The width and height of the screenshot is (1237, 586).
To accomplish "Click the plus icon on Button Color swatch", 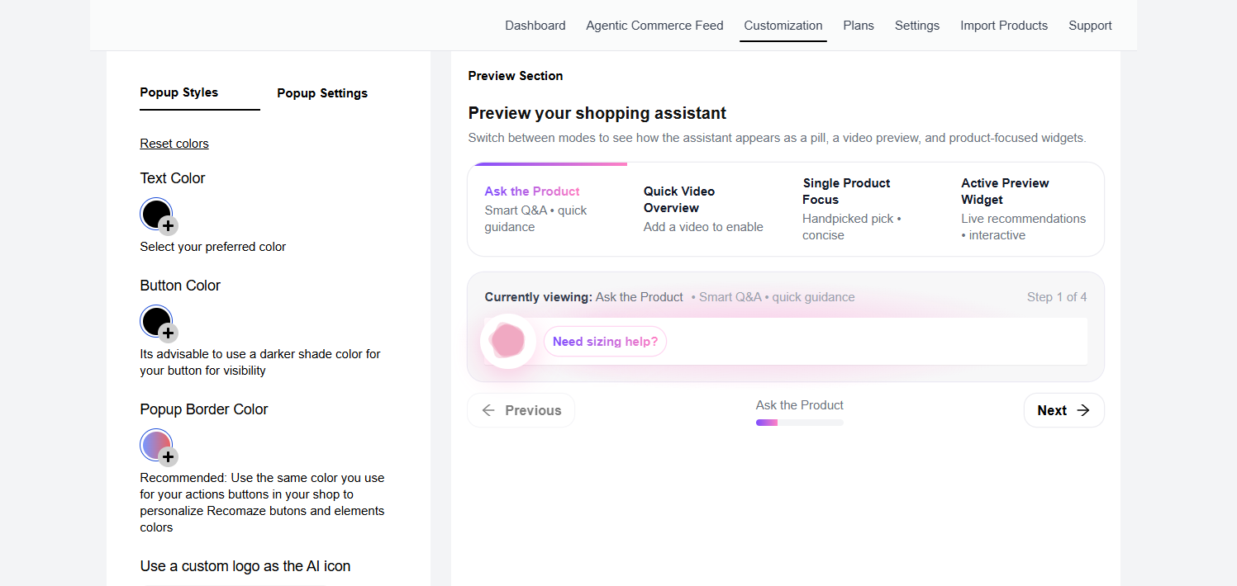I will [x=168, y=333].
